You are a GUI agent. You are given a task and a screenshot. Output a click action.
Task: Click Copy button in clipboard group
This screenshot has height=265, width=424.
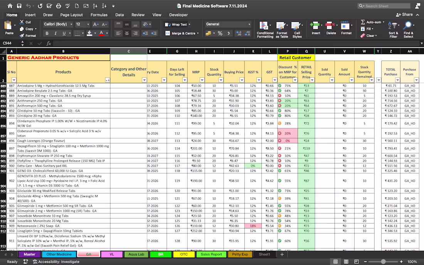[27, 29]
